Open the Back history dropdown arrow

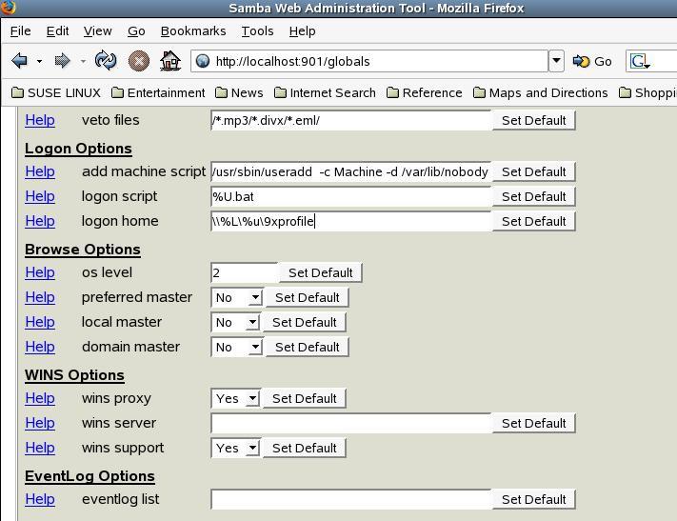click(39, 61)
